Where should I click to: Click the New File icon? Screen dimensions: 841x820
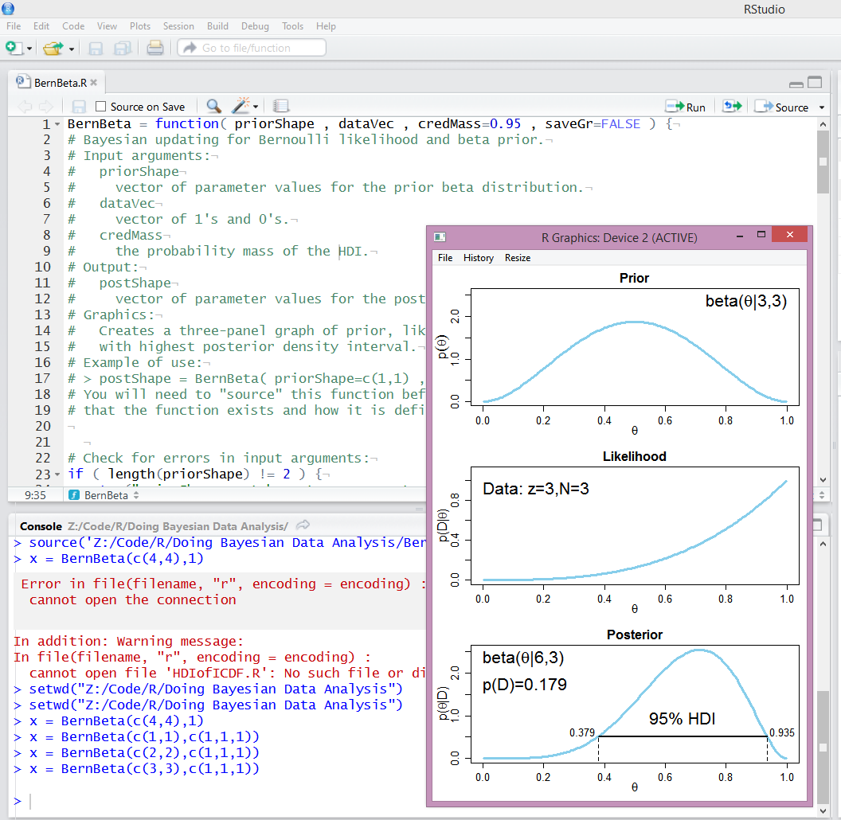(x=14, y=49)
